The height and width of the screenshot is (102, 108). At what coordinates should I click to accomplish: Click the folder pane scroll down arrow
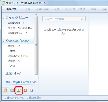(36, 78)
